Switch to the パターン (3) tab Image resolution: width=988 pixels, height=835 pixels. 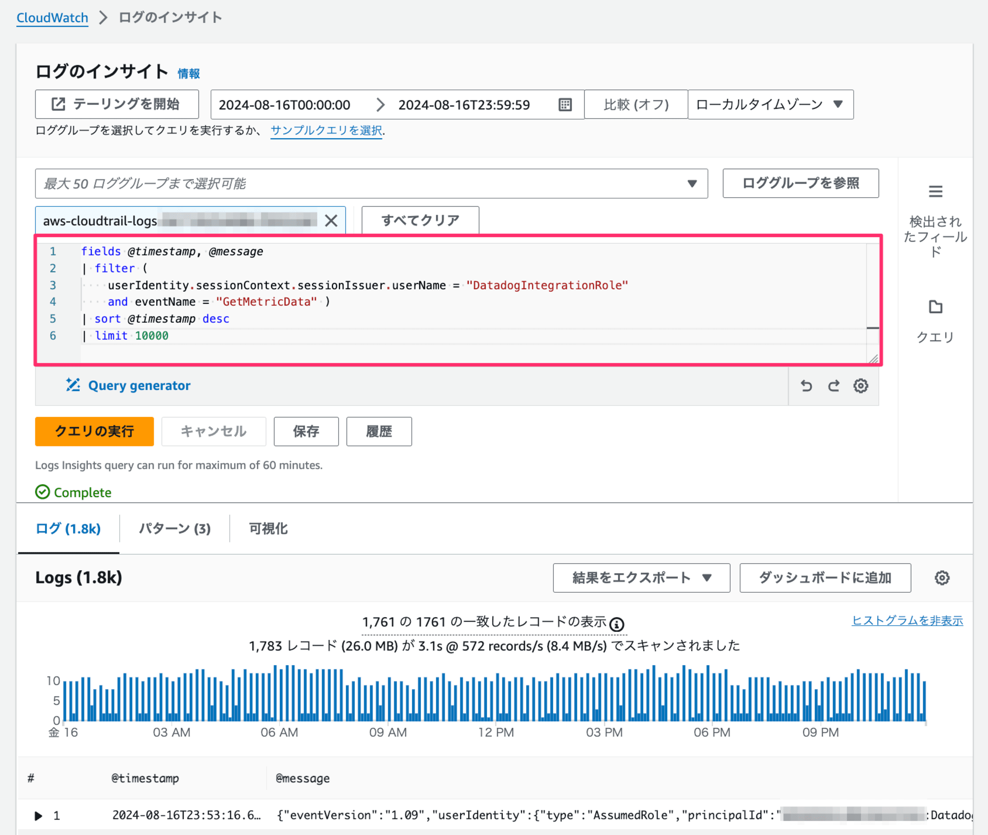pyautogui.click(x=175, y=529)
